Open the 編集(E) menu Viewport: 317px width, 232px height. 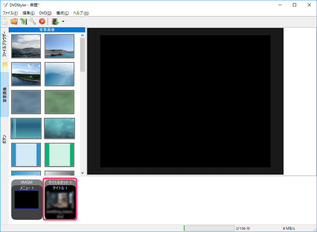point(28,13)
